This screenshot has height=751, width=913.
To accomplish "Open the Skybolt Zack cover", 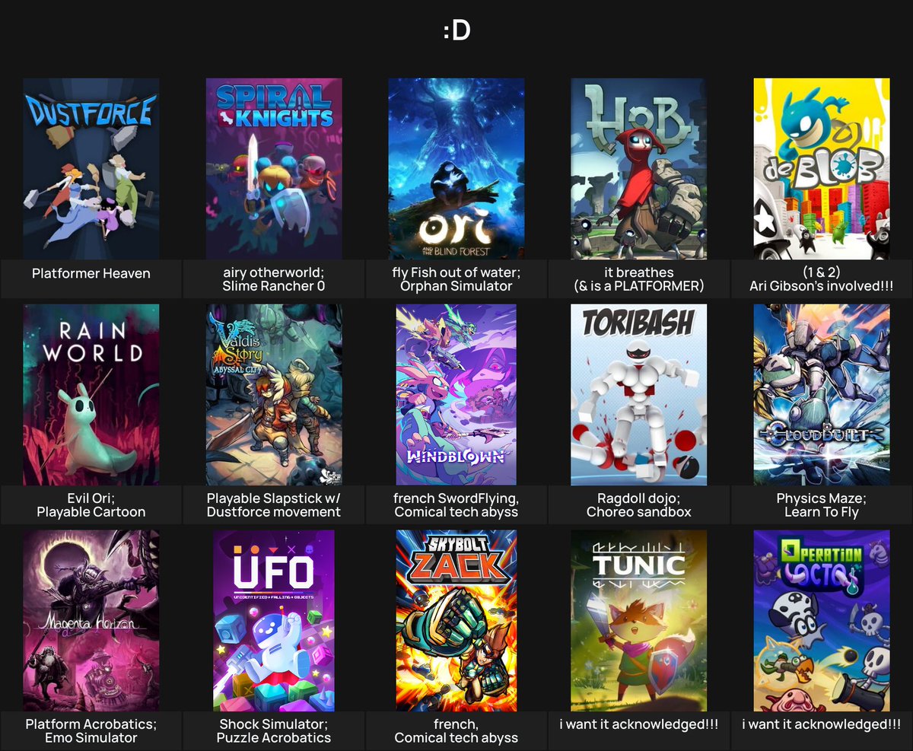I will [456, 621].
